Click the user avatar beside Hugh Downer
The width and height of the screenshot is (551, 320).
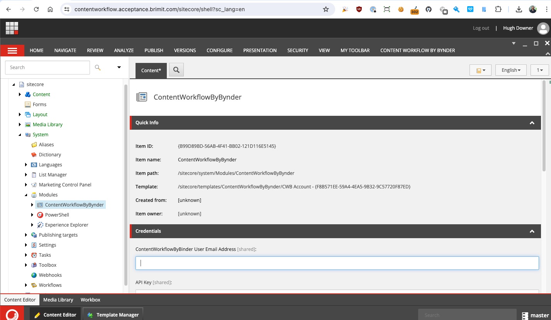pos(543,28)
